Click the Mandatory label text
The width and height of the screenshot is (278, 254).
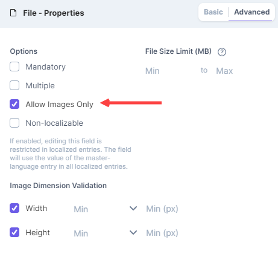click(x=46, y=67)
